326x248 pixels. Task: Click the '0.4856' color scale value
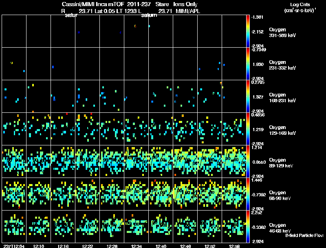258,115
